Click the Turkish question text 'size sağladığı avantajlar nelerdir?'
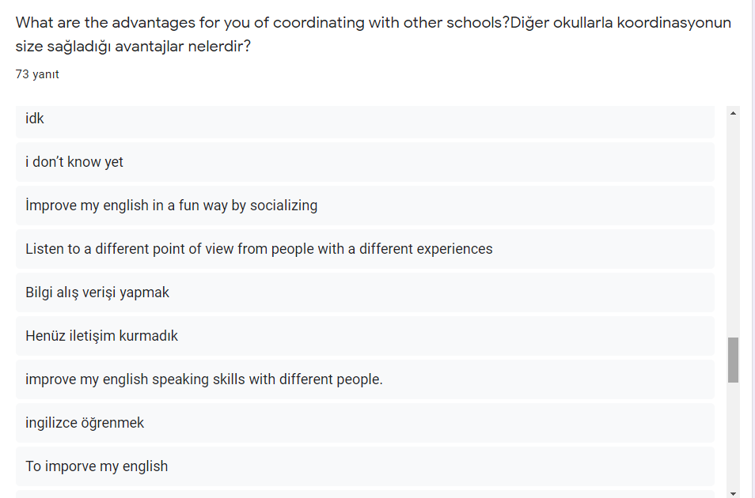The width and height of the screenshot is (755, 498). tap(133, 47)
